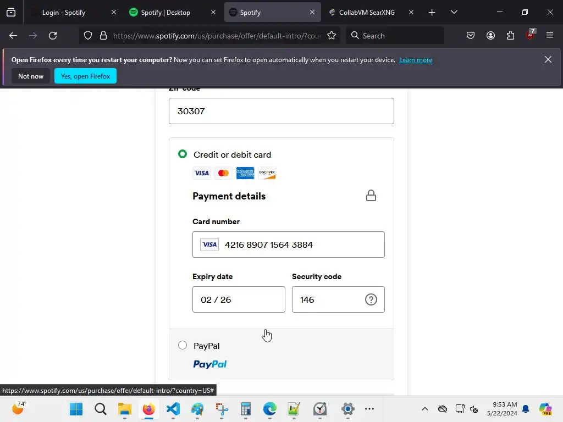Select the PayPal radio button

183,345
